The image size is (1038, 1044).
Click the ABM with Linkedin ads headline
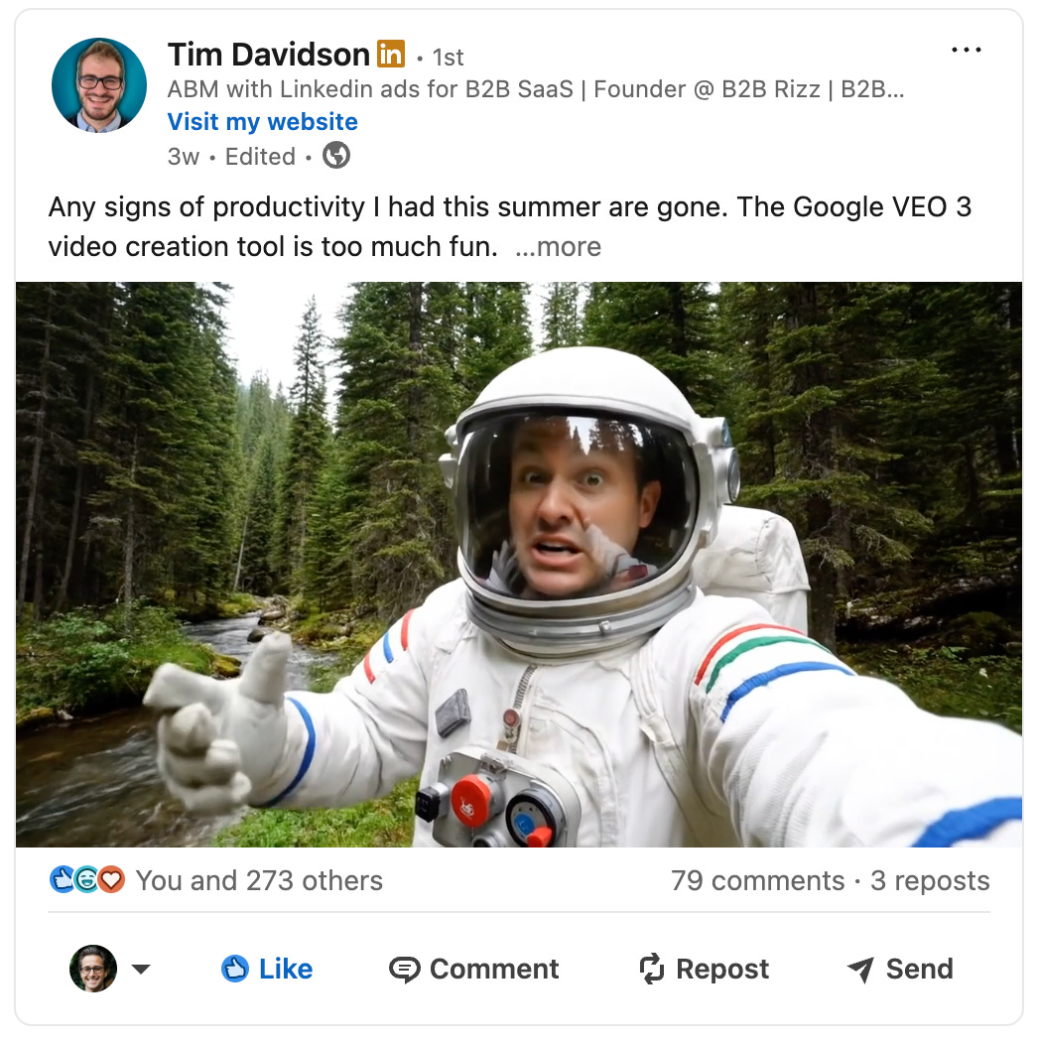point(535,89)
